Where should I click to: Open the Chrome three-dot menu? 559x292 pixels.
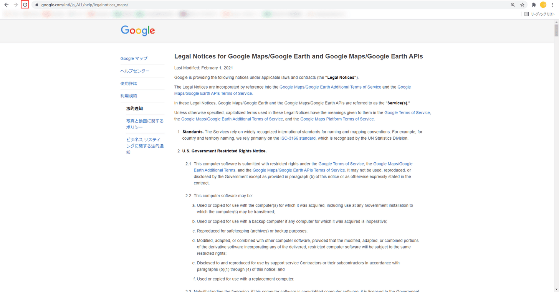(x=552, y=5)
